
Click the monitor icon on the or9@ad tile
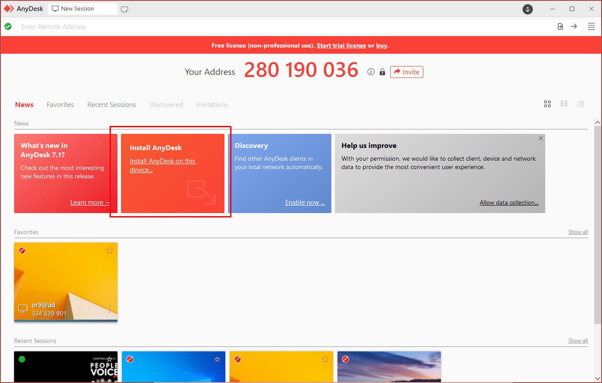(x=23, y=309)
